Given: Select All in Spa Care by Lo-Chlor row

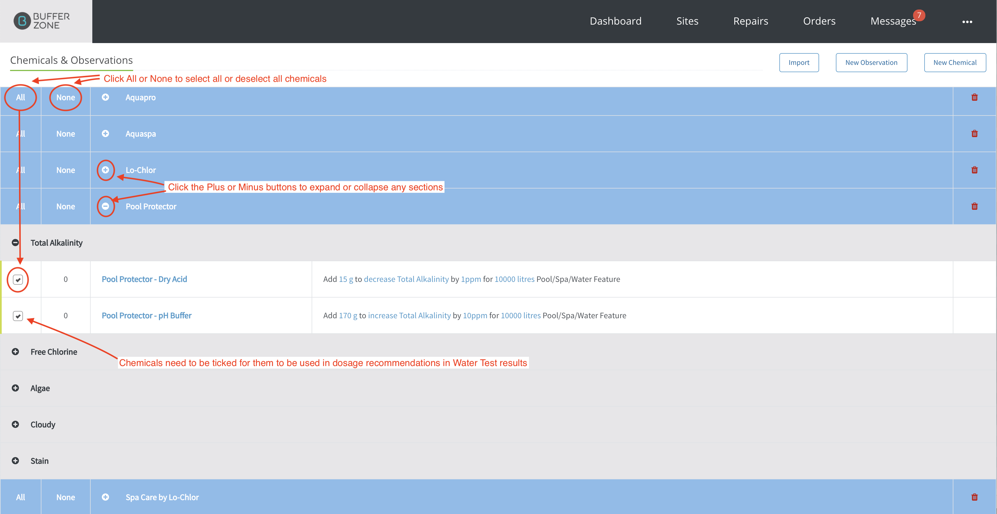Looking at the screenshot, I should coord(20,497).
